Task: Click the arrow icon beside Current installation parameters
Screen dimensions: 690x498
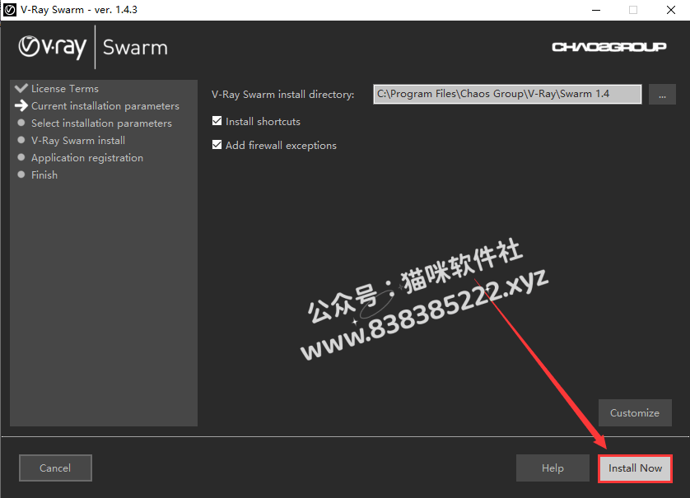Action: [21, 105]
